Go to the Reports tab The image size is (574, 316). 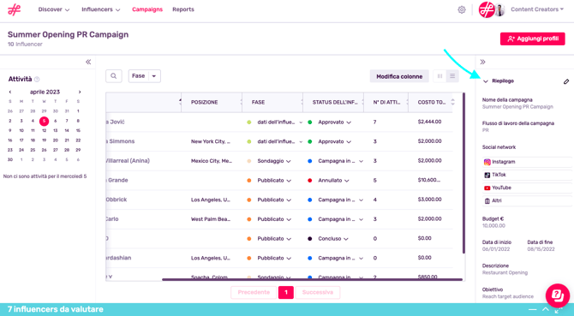coord(183,9)
